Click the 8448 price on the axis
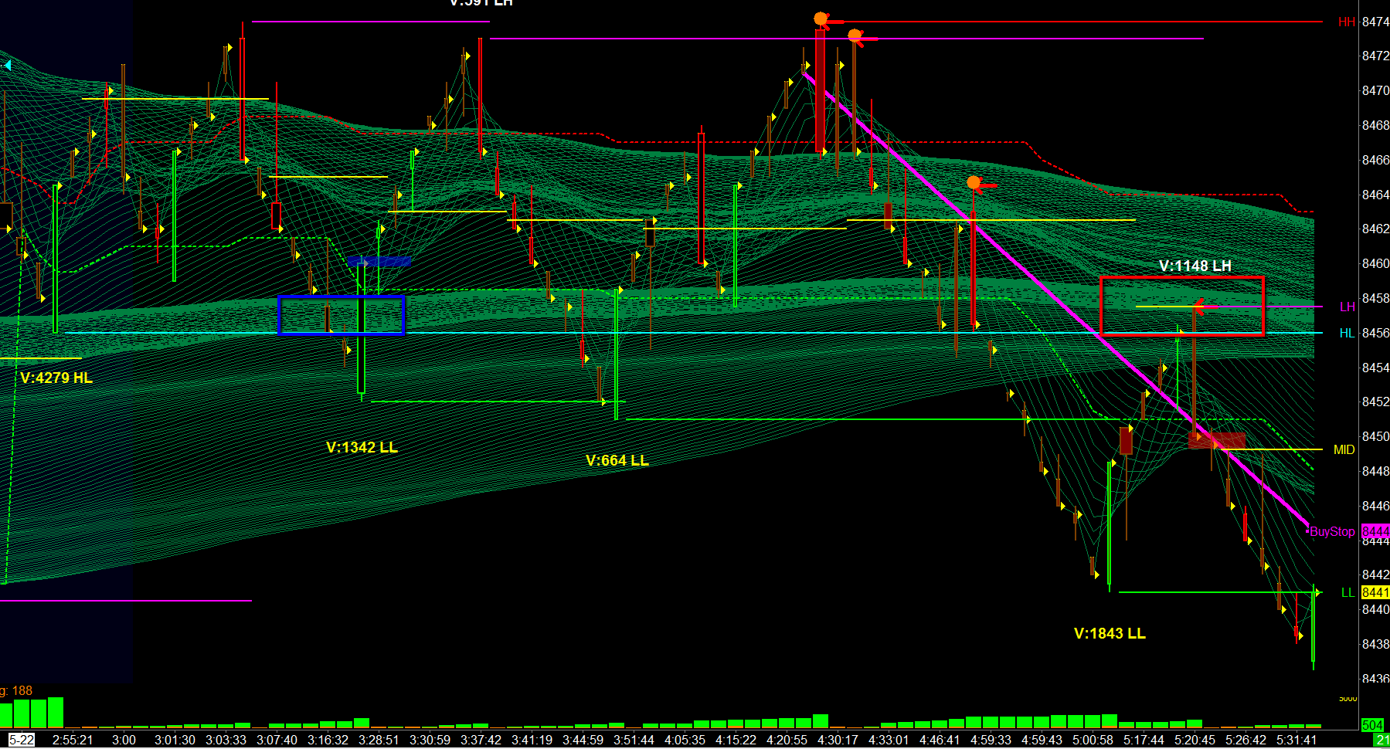 tap(1375, 471)
